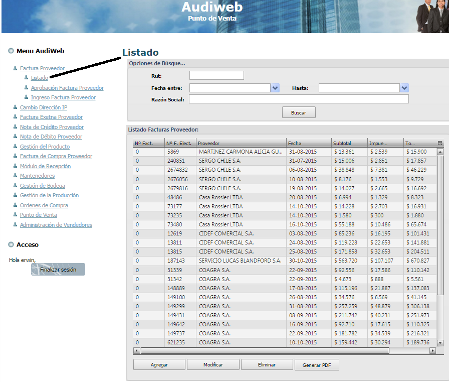The height and width of the screenshot is (382, 449).
Task: Click the Gestión del Producto menu icon
Action: pyautogui.click(x=15, y=146)
